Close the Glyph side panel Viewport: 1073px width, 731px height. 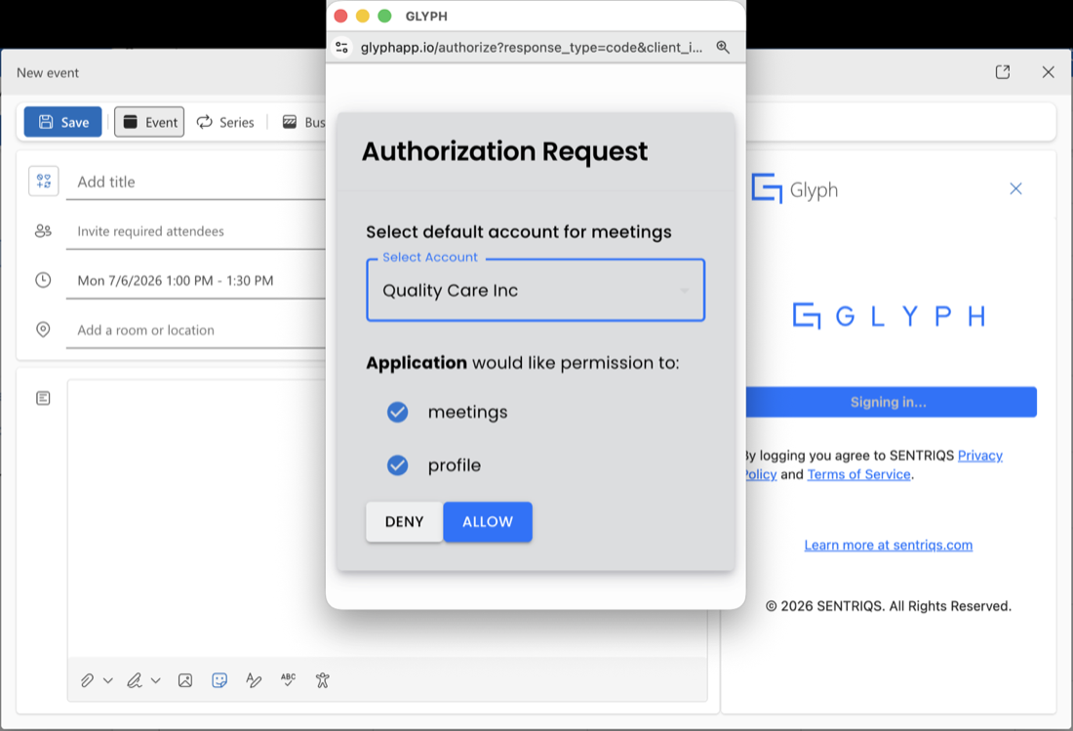pos(1015,189)
